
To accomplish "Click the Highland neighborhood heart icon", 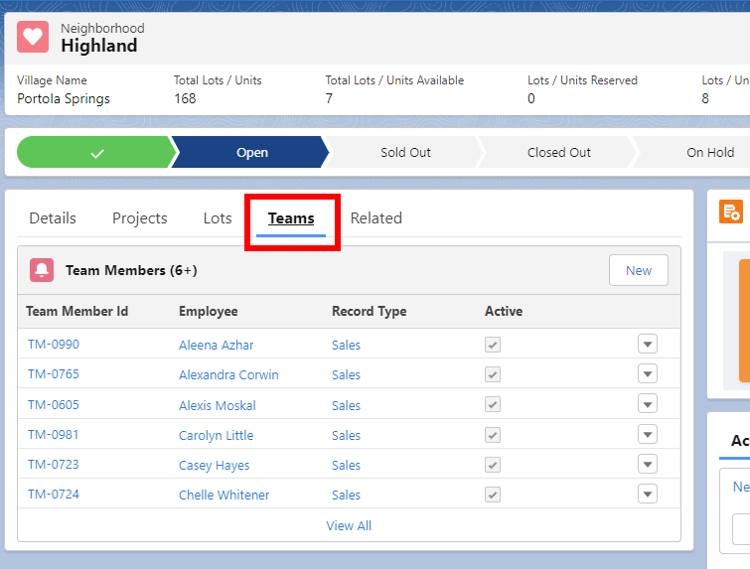I will [x=34, y=37].
